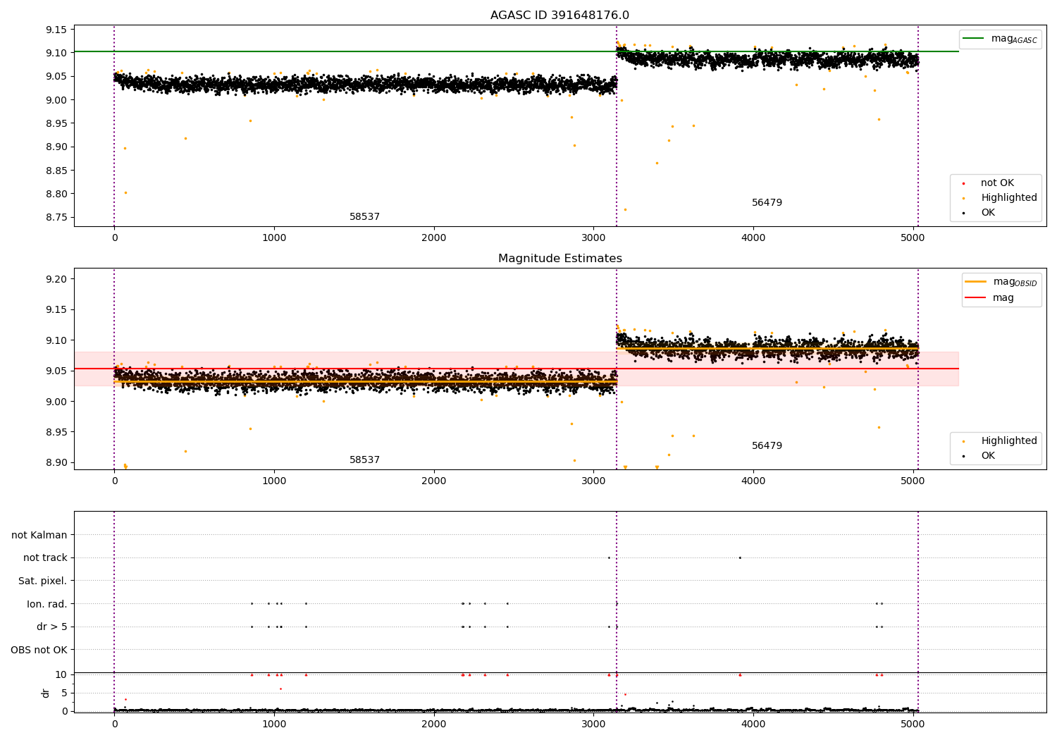Click the "not track" row label
This screenshot has height=740, width=1057.
pos(45,558)
